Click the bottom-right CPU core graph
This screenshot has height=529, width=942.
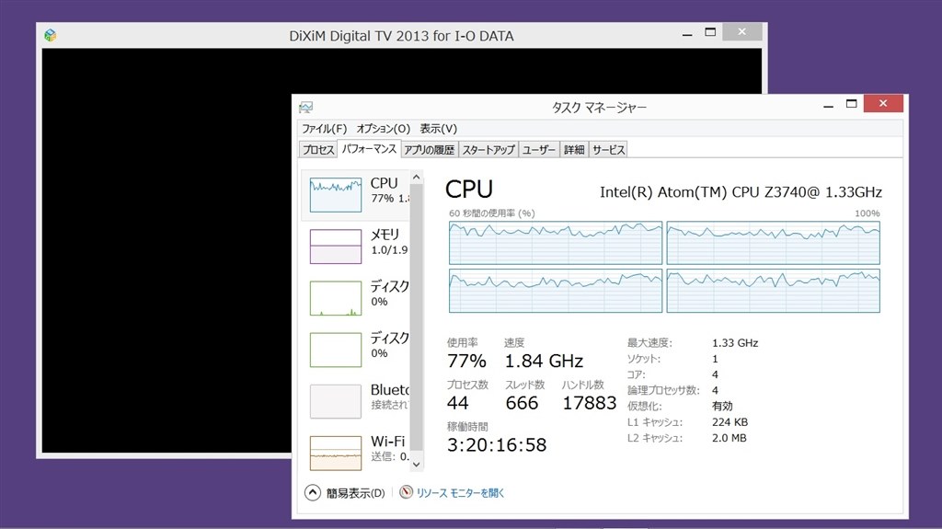tap(773, 291)
